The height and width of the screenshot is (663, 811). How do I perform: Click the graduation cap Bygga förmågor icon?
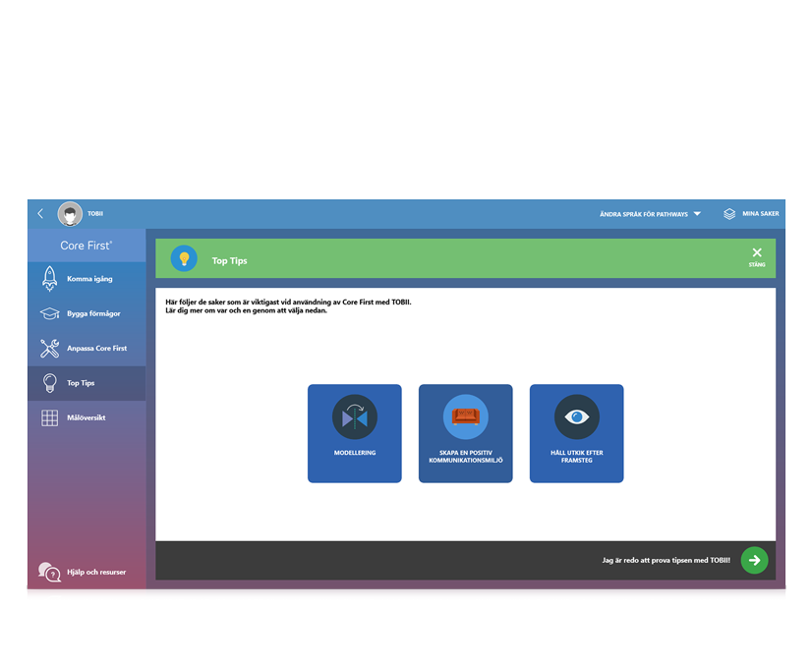pyautogui.click(x=49, y=314)
